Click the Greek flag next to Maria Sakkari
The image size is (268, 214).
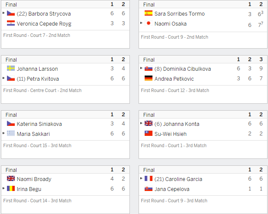pos(11,133)
